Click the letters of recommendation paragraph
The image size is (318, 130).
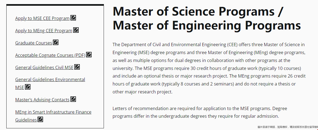pyautogui.click(x=200, y=112)
